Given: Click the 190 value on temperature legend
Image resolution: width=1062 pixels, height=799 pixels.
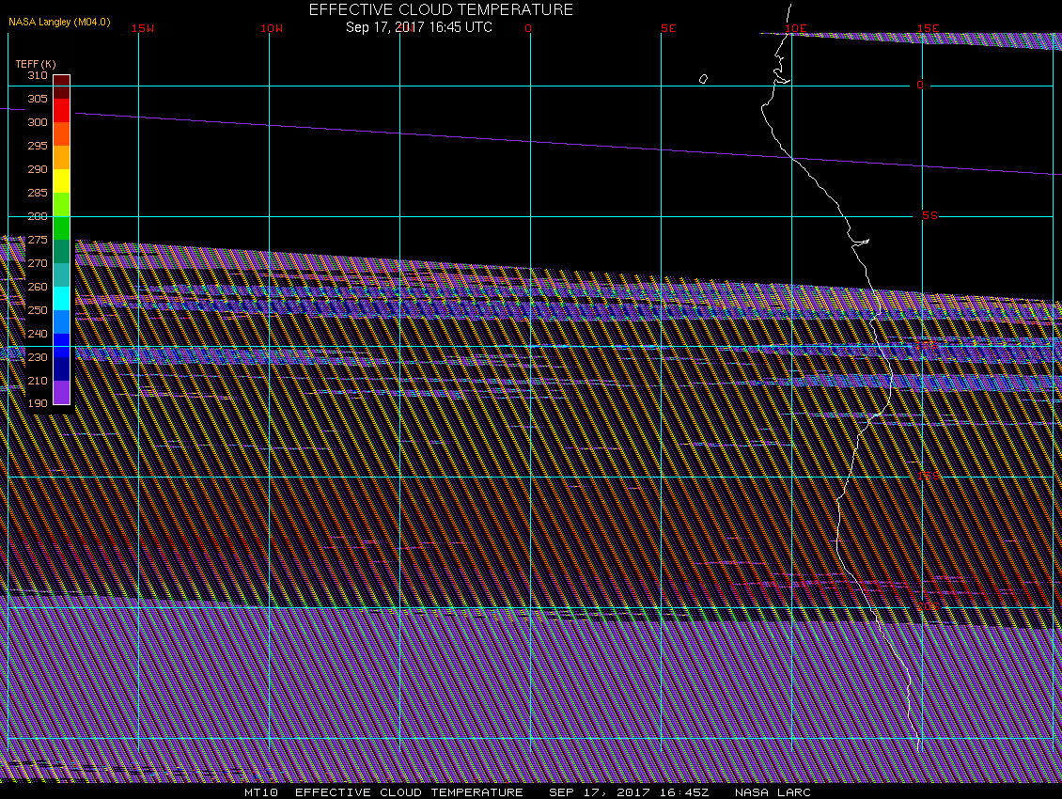Looking at the screenshot, I should [38, 403].
